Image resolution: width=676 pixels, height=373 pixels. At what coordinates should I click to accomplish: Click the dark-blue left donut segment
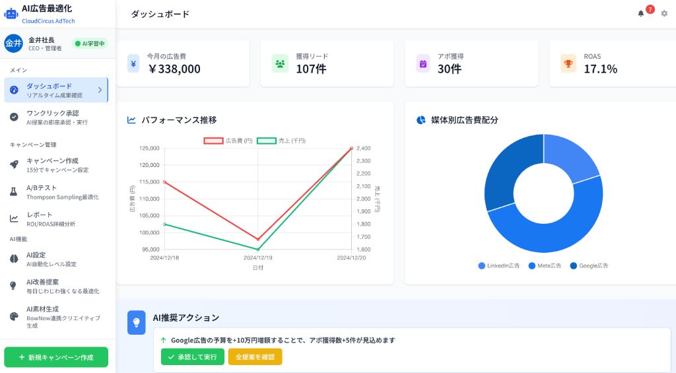[x=506, y=172]
